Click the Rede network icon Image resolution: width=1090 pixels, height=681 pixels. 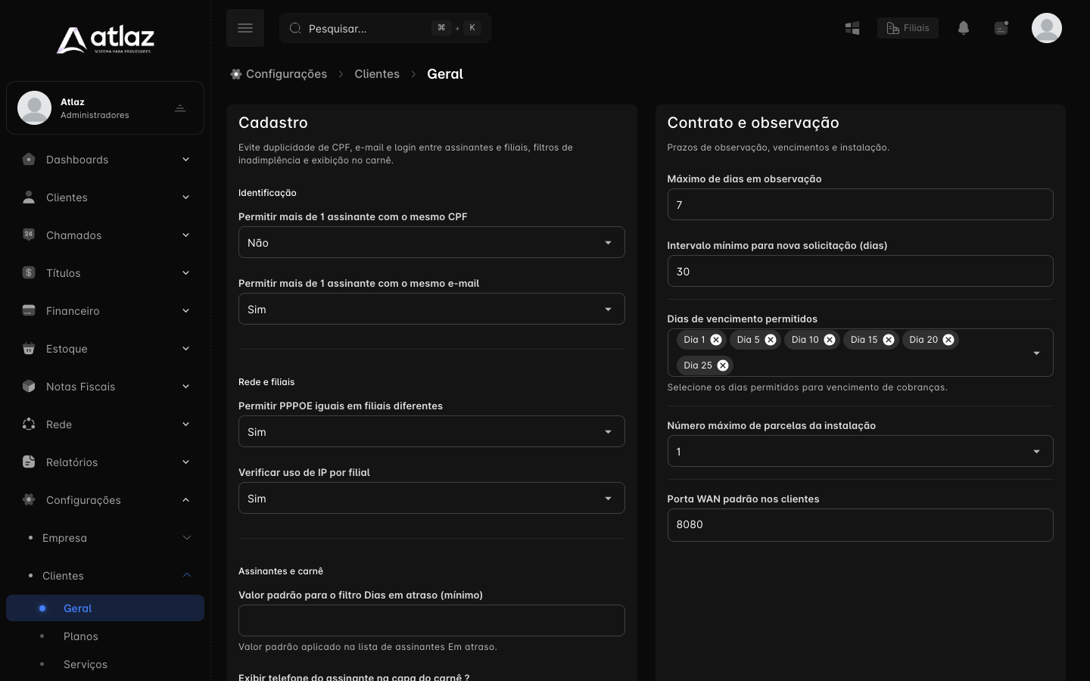(x=29, y=424)
